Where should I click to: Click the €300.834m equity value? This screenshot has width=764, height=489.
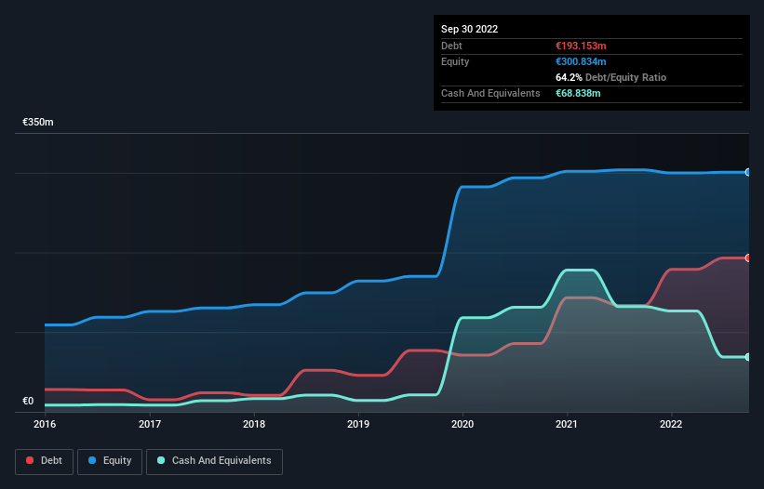click(581, 61)
